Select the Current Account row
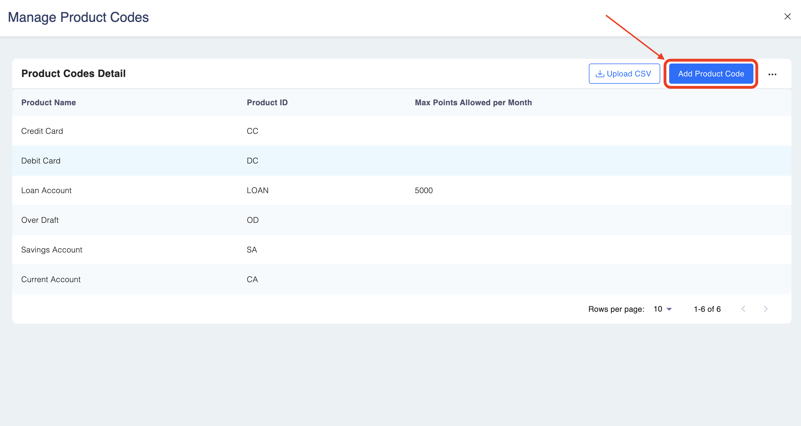Image resolution: width=801 pixels, height=426 pixels. pyautogui.click(x=51, y=279)
